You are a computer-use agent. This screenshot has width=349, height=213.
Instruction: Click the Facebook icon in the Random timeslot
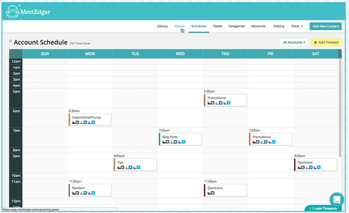click(76, 193)
